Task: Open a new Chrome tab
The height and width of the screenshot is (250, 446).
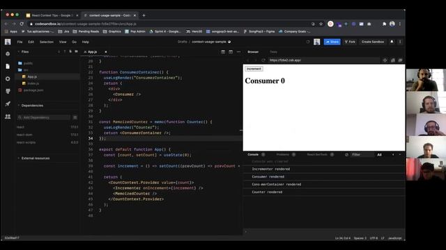Action: (x=144, y=15)
